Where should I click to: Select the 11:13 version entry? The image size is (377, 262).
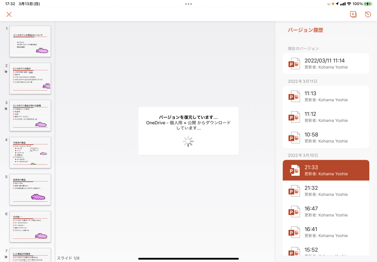pyautogui.click(x=326, y=96)
